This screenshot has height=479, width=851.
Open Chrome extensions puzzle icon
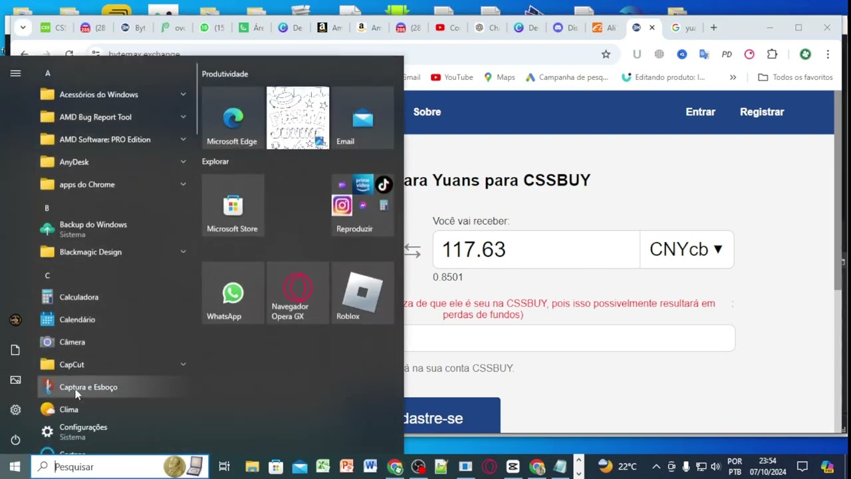[772, 54]
